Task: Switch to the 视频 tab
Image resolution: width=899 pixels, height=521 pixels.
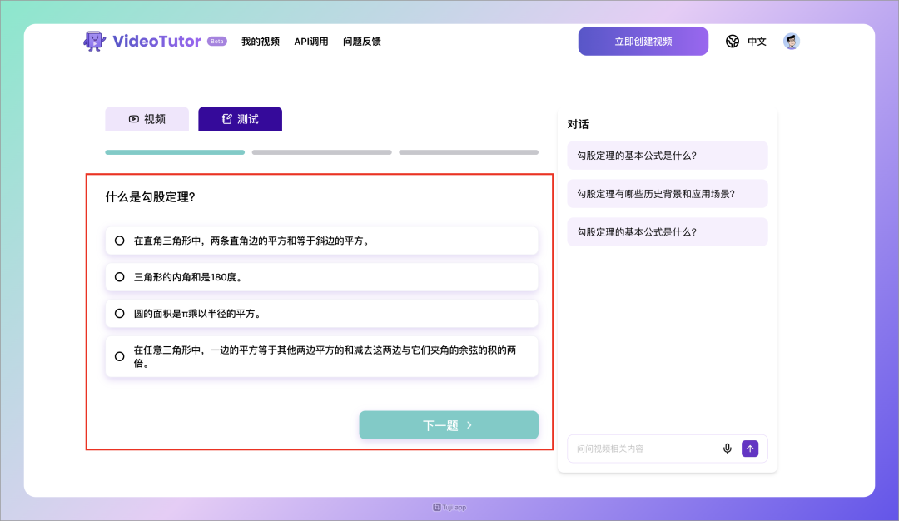Action: (x=147, y=119)
